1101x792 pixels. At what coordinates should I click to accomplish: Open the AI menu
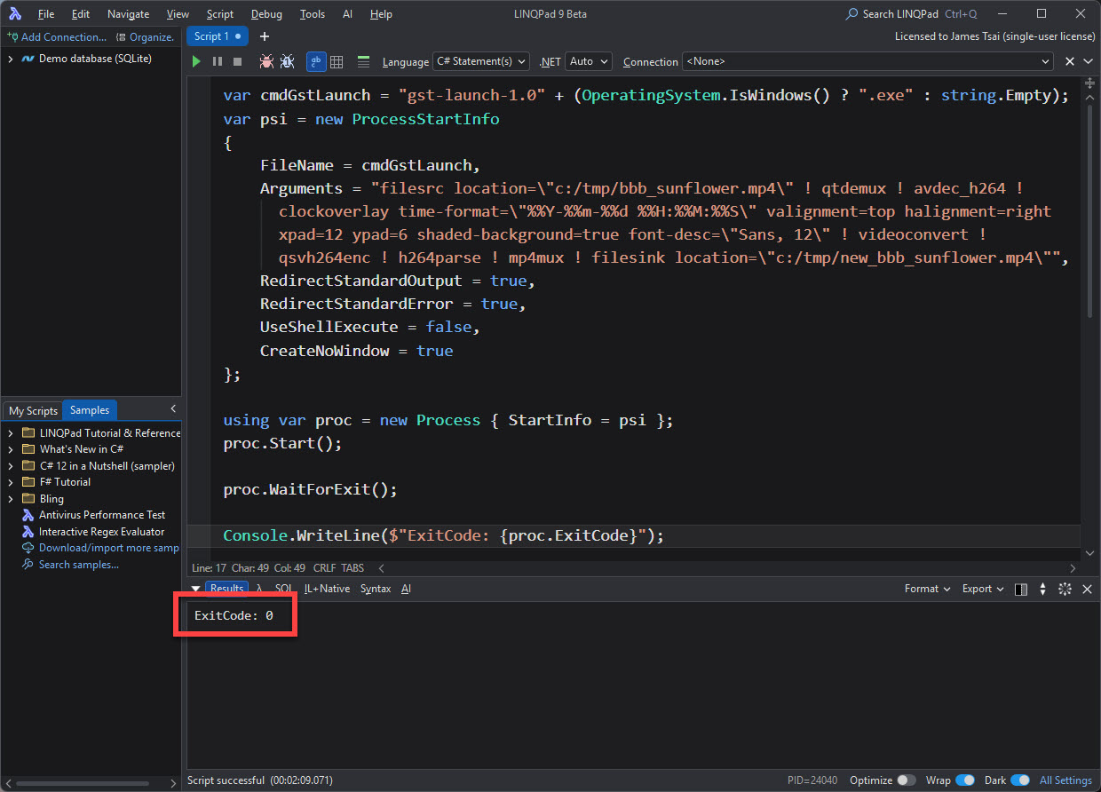347,14
